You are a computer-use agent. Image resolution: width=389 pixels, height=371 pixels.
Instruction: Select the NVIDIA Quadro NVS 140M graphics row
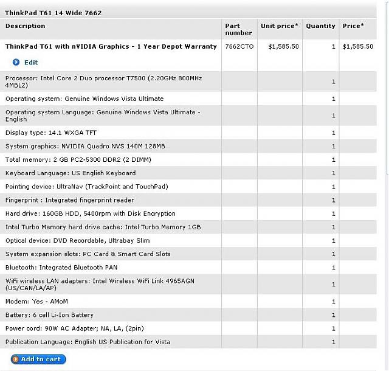(85, 146)
